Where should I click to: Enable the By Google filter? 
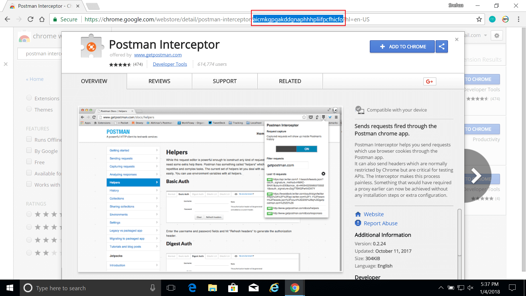coord(29,150)
